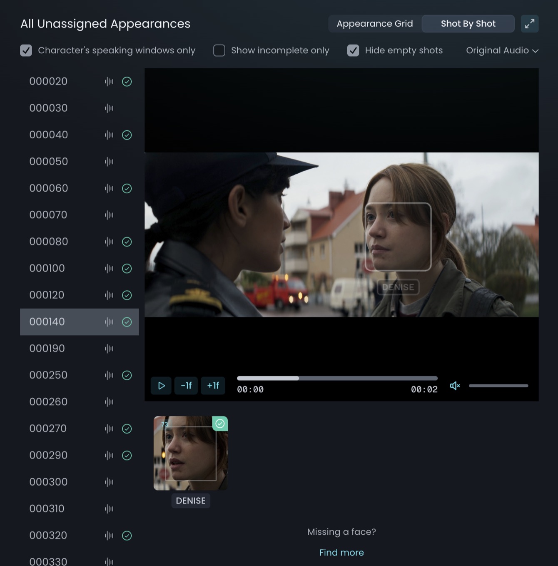Click the completed check icon on shot 000320
This screenshot has width=558, height=566.
pos(127,536)
